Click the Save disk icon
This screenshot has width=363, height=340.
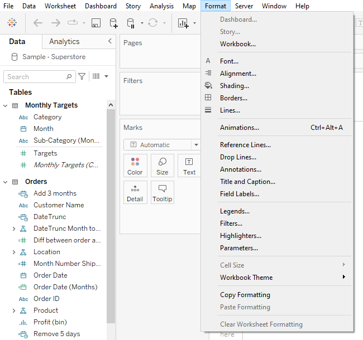[96, 23]
